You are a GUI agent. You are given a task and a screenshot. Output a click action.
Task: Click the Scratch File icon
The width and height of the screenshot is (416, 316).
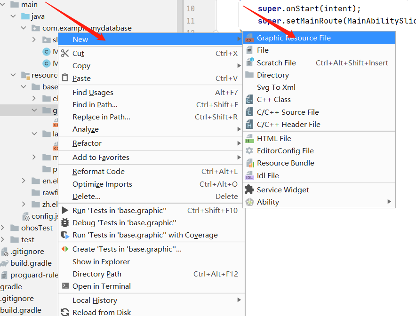click(x=250, y=63)
